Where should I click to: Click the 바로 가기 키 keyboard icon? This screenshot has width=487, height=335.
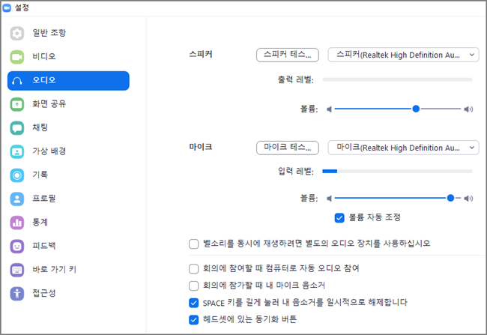(17, 270)
